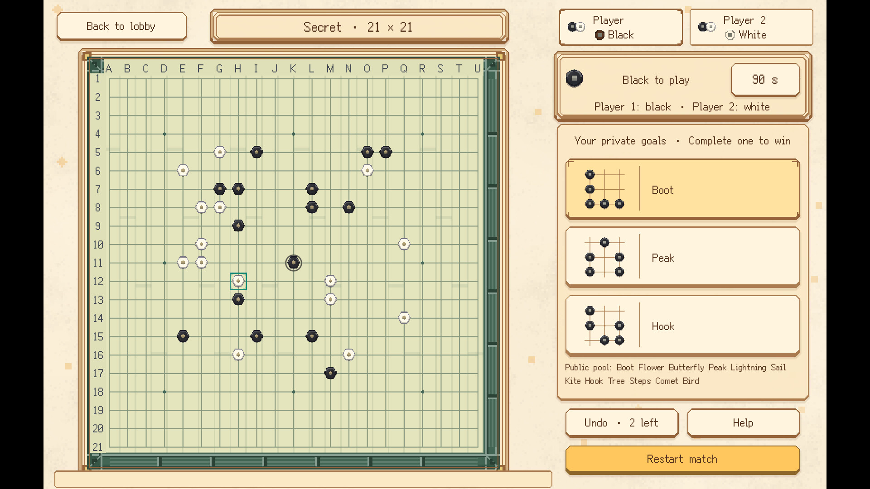The image size is (870, 489).
Task: Click the black stone at O5
Action: [x=367, y=152]
